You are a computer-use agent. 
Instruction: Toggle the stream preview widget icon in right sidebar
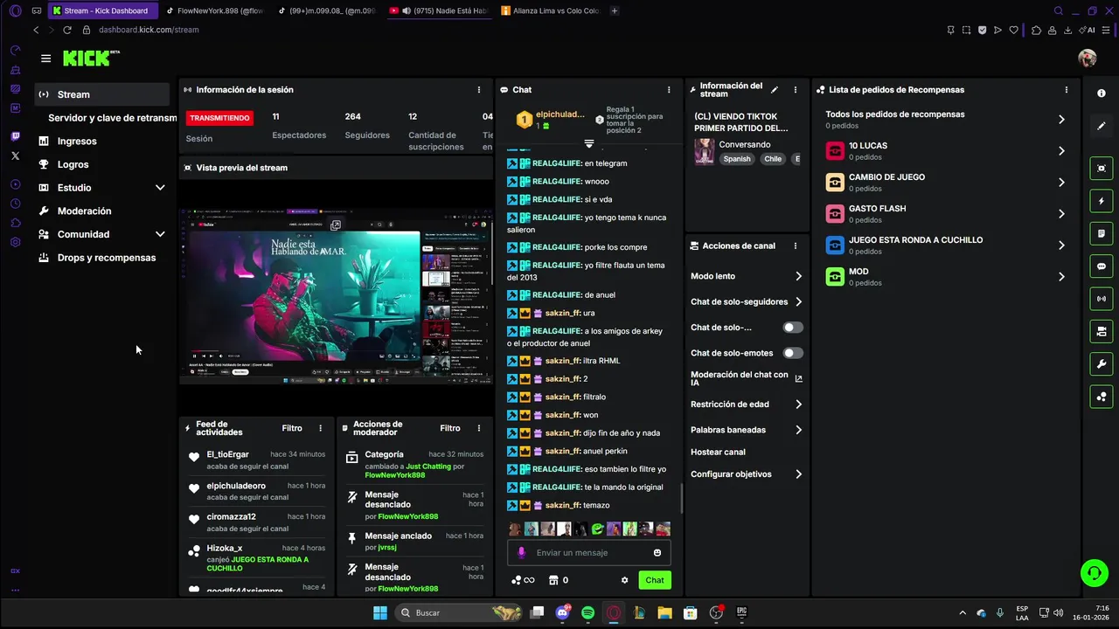(x=1102, y=169)
